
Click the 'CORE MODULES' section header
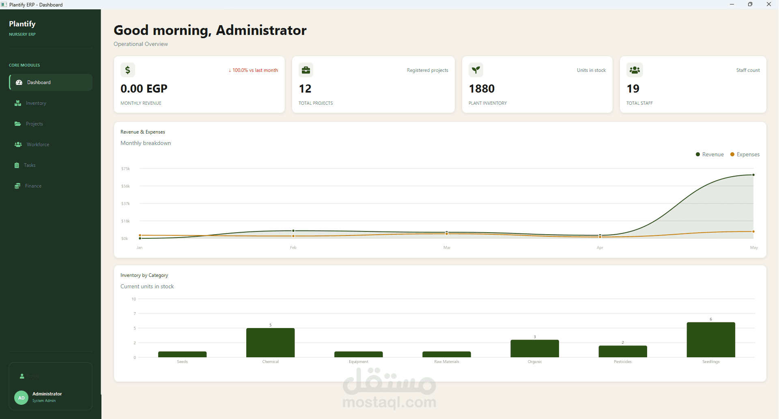(x=24, y=65)
